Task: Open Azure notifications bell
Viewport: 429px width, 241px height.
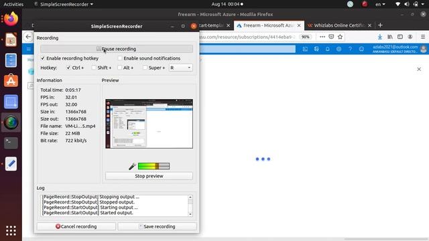Action: [x=328, y=49]
